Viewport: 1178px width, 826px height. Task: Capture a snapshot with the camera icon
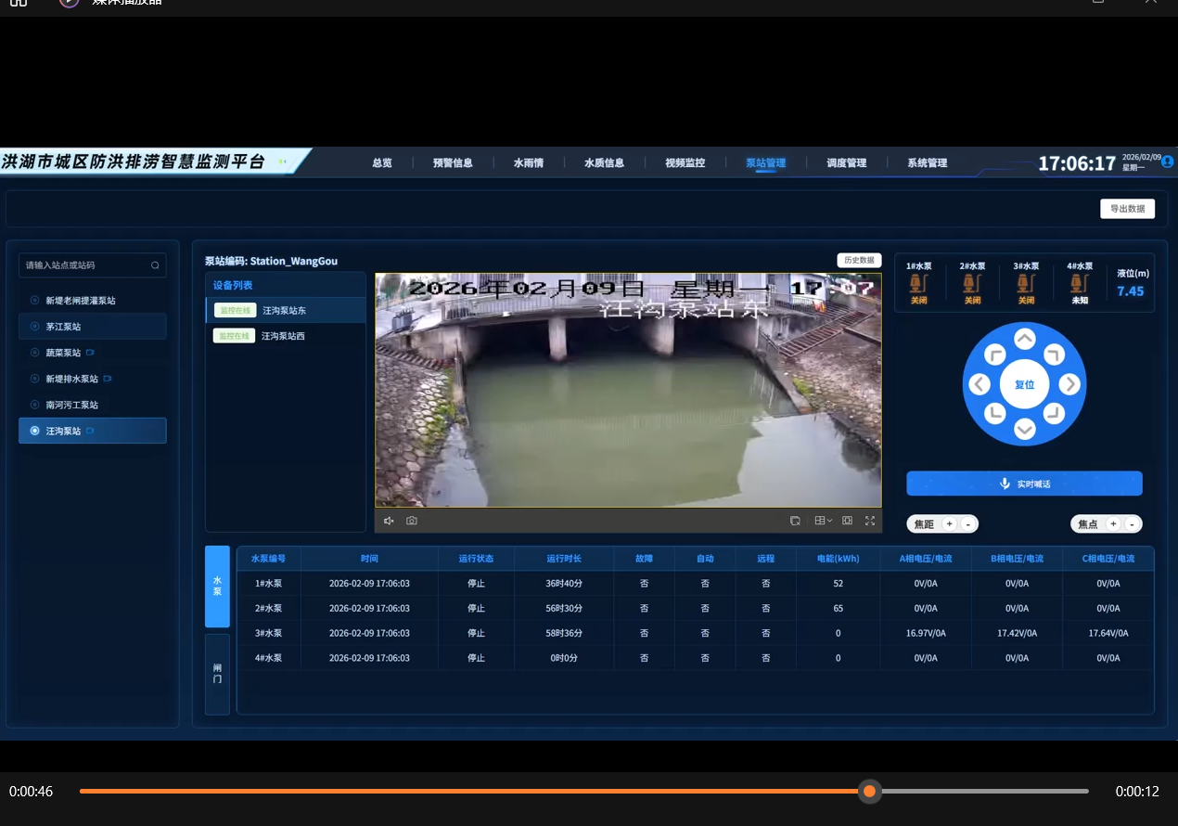[412, 521]
